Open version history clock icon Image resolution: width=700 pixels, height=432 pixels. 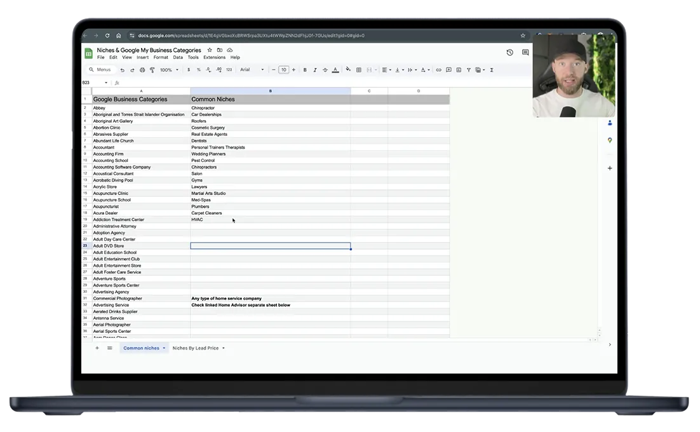(x=510, y=52)
